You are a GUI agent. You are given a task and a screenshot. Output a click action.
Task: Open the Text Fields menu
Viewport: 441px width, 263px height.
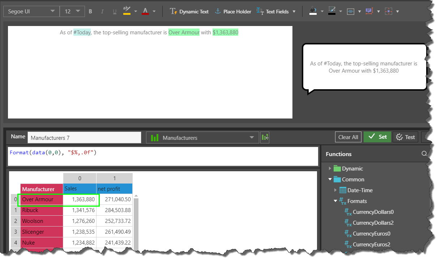coord(276,12)
